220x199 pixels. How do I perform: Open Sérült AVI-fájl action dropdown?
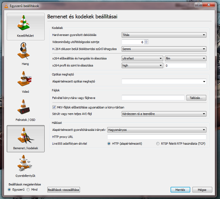(164, 114)
